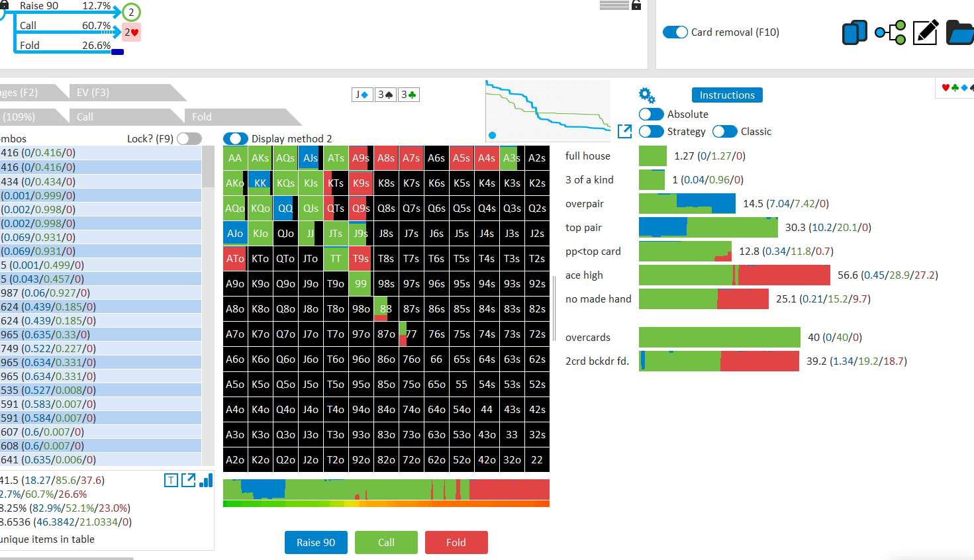Toggle the Lock? (F9) switch
This screenshot has width=974, height=560.
(x=189, y=138)
